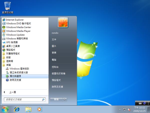Open 建立系統修復光碟
Image resolution: width=150 pixels, height=113 pixels.
click(25, 73)
